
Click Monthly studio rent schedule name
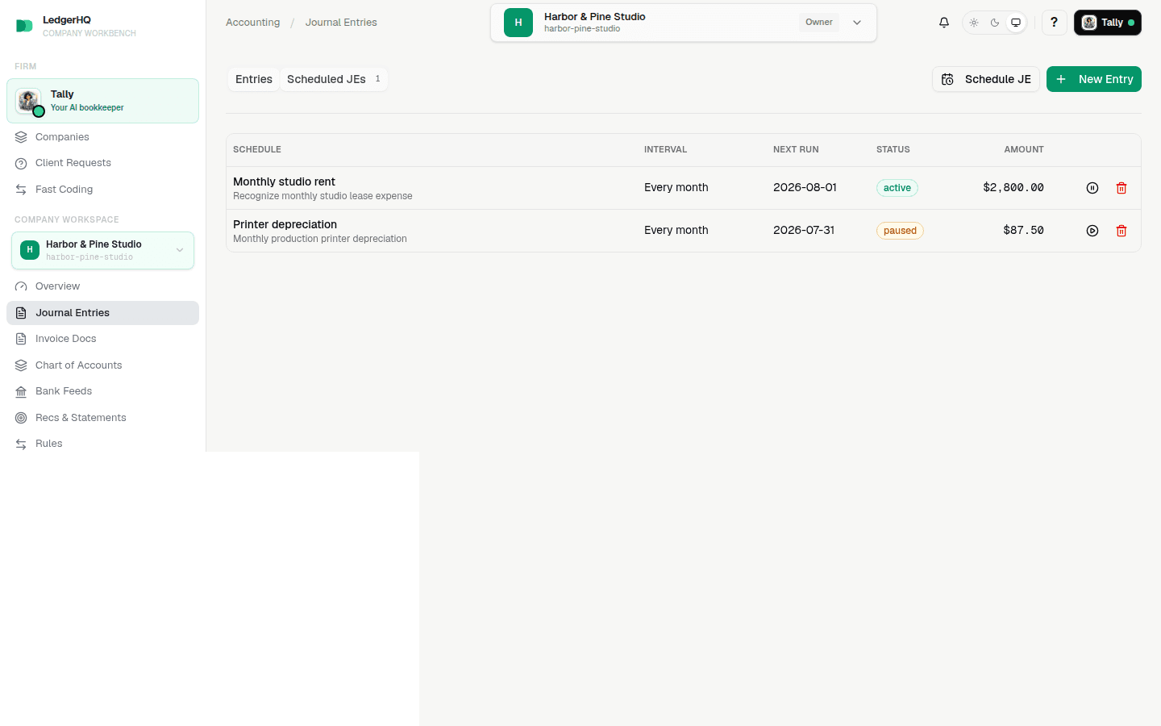[284, 181]
